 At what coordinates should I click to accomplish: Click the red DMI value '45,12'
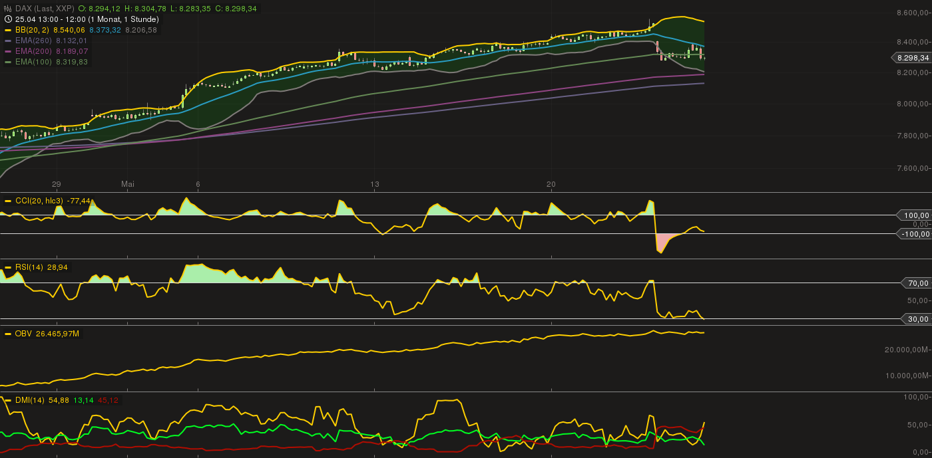pyautogui.click(x=108, y=400)
